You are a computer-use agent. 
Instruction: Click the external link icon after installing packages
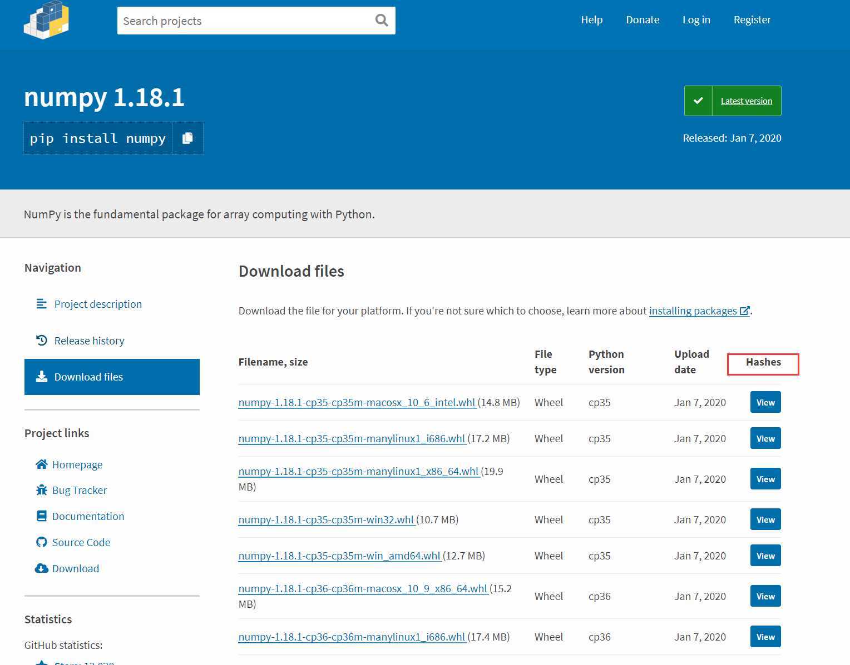[x=744, y=311]
